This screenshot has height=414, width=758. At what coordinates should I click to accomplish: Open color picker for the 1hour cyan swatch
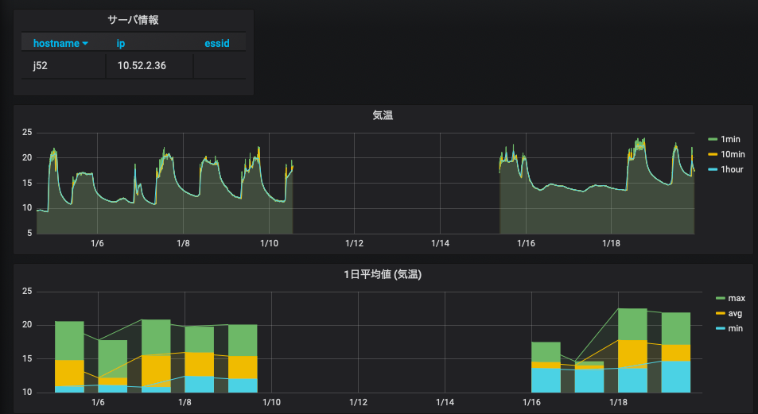tap(713, 169)
